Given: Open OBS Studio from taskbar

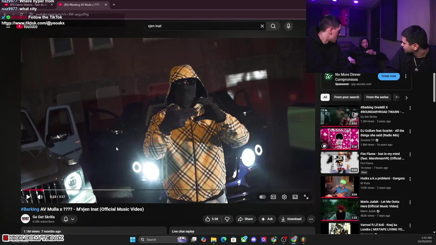Looking at the screenshot, I should [283, 240].
